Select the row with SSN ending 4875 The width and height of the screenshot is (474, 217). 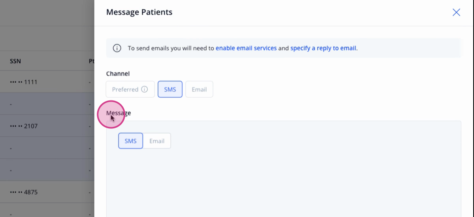click(47, 192)
